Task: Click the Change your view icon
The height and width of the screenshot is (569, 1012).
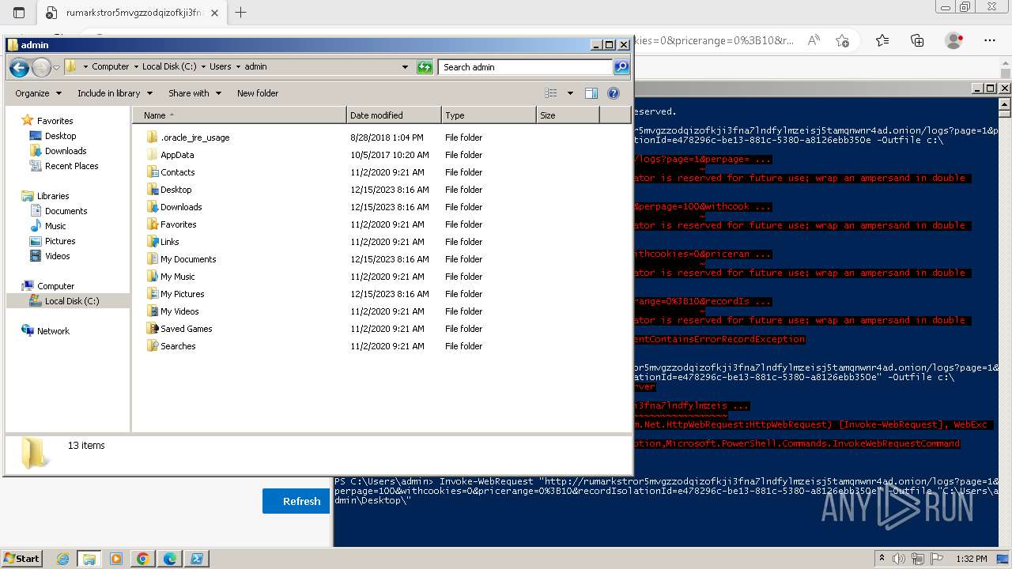Action: pos(551,93)
